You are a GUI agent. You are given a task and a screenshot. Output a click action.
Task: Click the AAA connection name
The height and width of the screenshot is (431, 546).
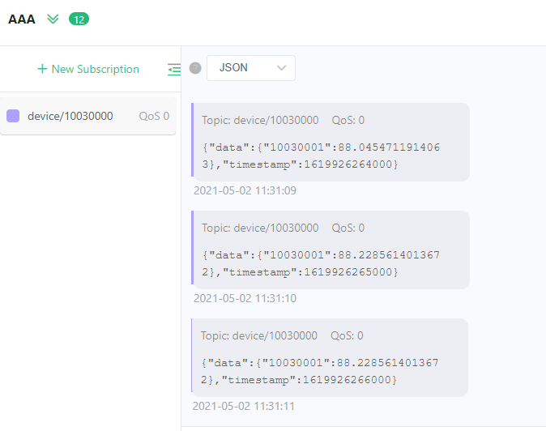(x=22, y=19)
